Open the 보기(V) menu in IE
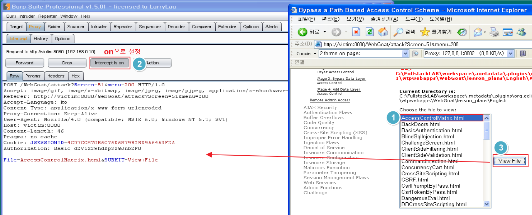This screenshot has height=215, width=532. (x=355, y=19)
